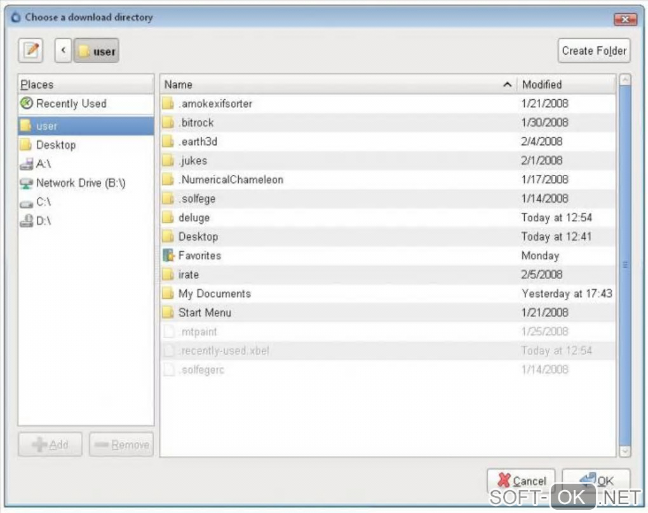Click the '2/5/2008' date for irate
Viewport: 648px width, 513px height.
[x=542, y=275]
